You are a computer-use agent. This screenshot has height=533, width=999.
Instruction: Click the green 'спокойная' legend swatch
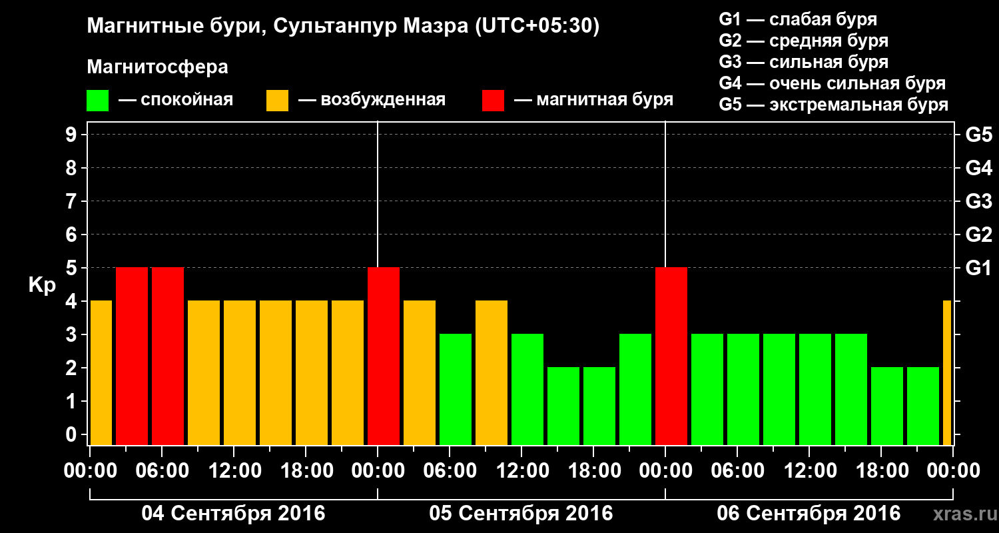tap(98, 100)
